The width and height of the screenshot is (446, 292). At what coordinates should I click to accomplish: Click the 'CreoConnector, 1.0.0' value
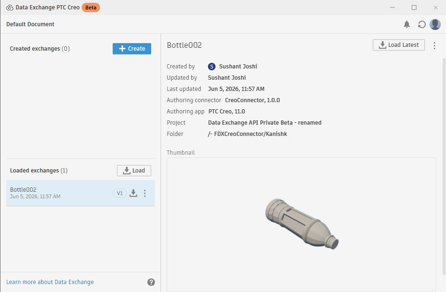(252, 100)
